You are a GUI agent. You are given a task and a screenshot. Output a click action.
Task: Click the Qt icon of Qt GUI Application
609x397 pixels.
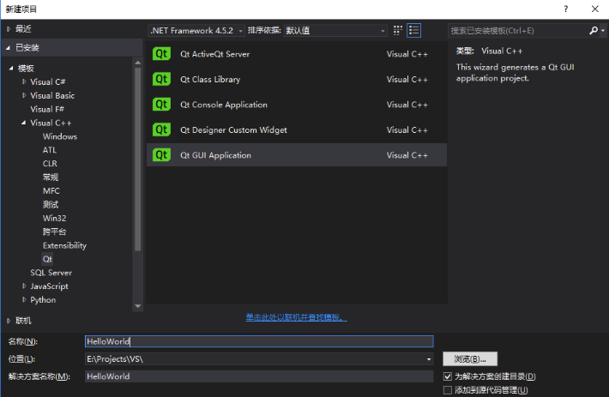[x=161, y=155]
